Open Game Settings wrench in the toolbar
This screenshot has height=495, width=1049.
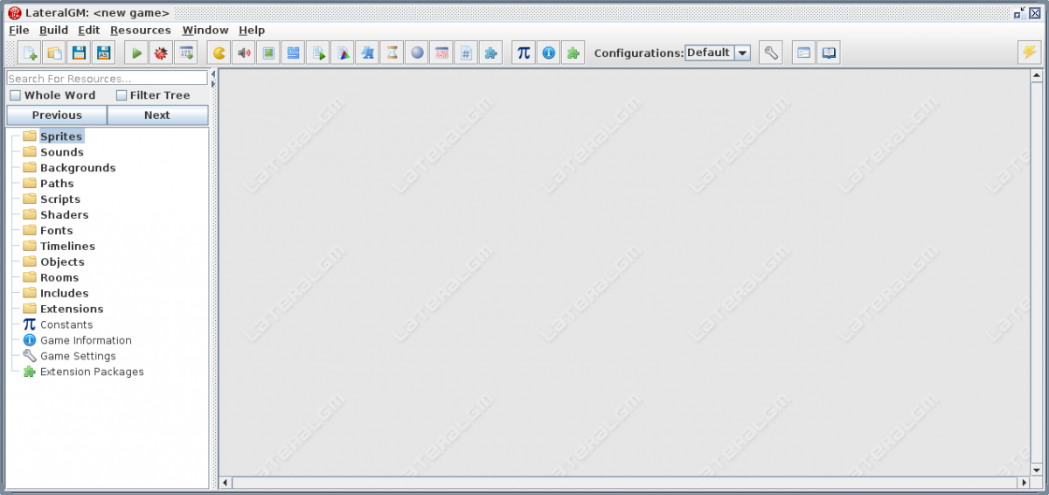[x=770, y=53]
